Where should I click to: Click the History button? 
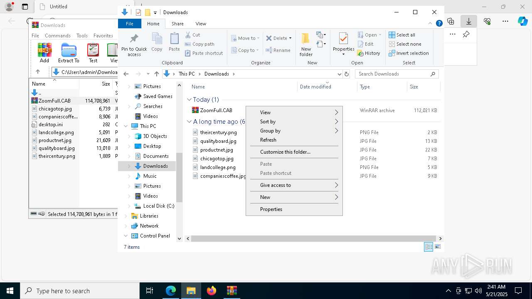pos(369,53)
